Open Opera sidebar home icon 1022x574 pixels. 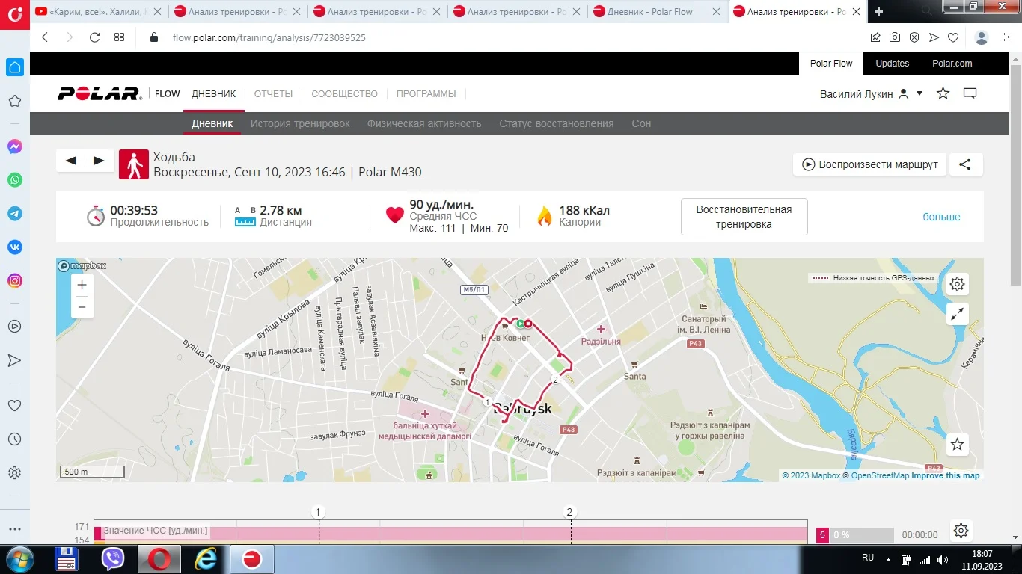(15, 67)
